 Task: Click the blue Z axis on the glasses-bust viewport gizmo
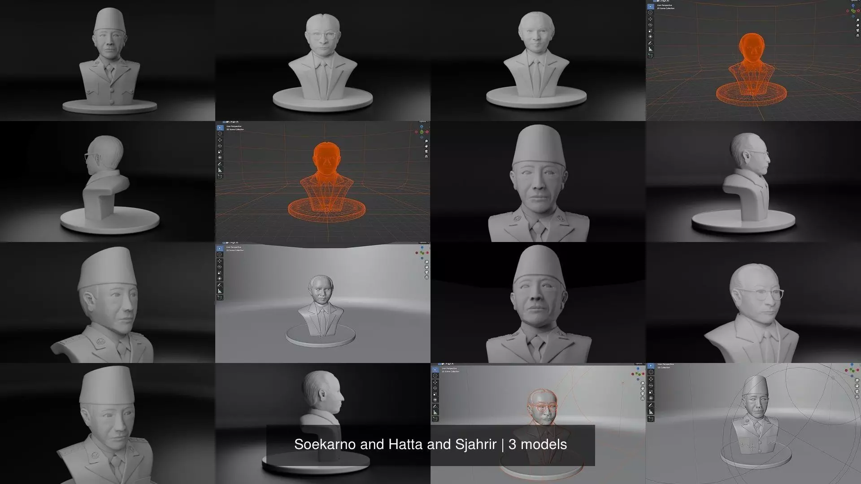pyautogui.click(x=638, y=368)
